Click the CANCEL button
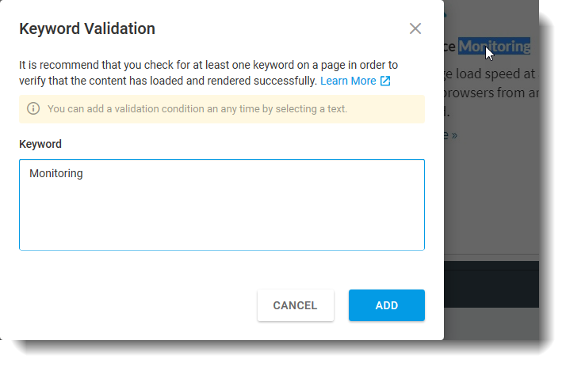Screen dimensions: 566x367 (x=295, y=305)
